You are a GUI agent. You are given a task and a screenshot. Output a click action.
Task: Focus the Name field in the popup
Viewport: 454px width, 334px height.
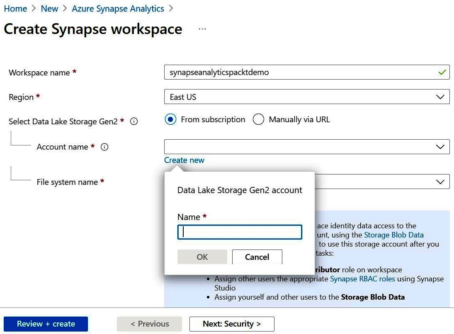(x=240, y=232)
